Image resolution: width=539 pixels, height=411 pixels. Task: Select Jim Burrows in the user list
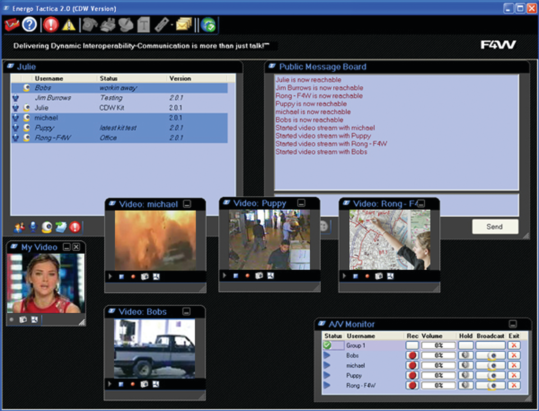[x=53, y=98]
